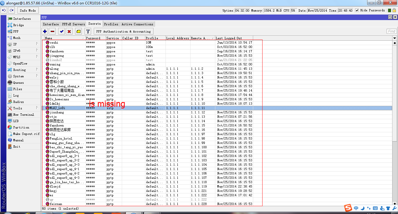Click the Safe Mode button
Image resolution: width=398 pixels, height=214 pixels.
pyautogui.click(x=28, y=10)
